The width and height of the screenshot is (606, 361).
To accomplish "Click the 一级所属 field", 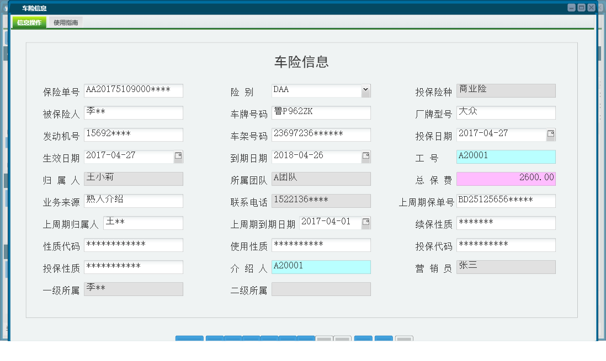I will (x=134, y=289).
